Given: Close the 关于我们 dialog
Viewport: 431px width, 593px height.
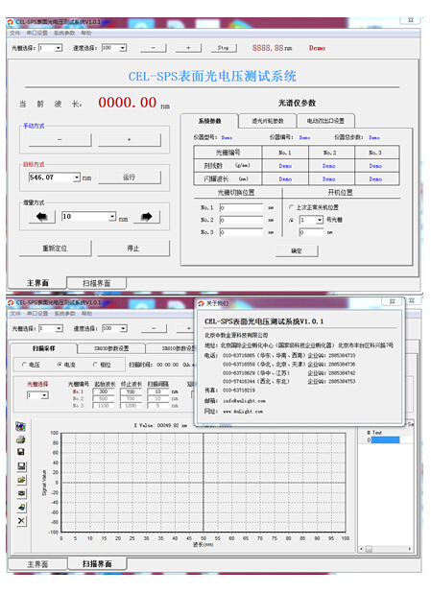Looking at the screenshot, I should [392, 301].
